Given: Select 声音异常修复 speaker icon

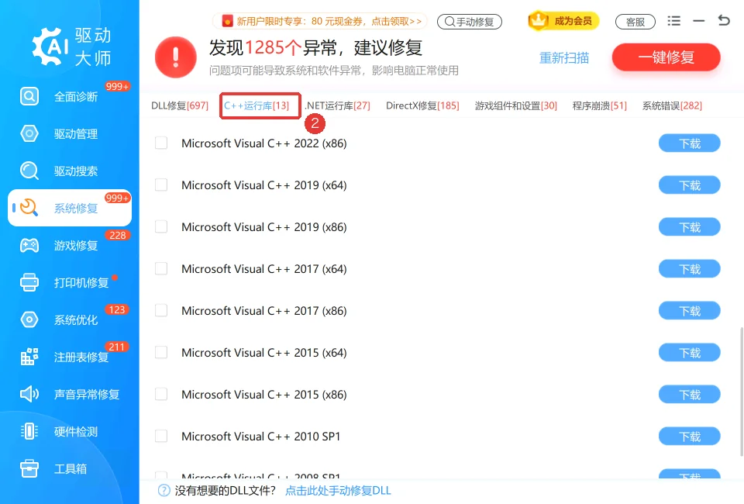Looking at the screenshot, I should 29,394.
